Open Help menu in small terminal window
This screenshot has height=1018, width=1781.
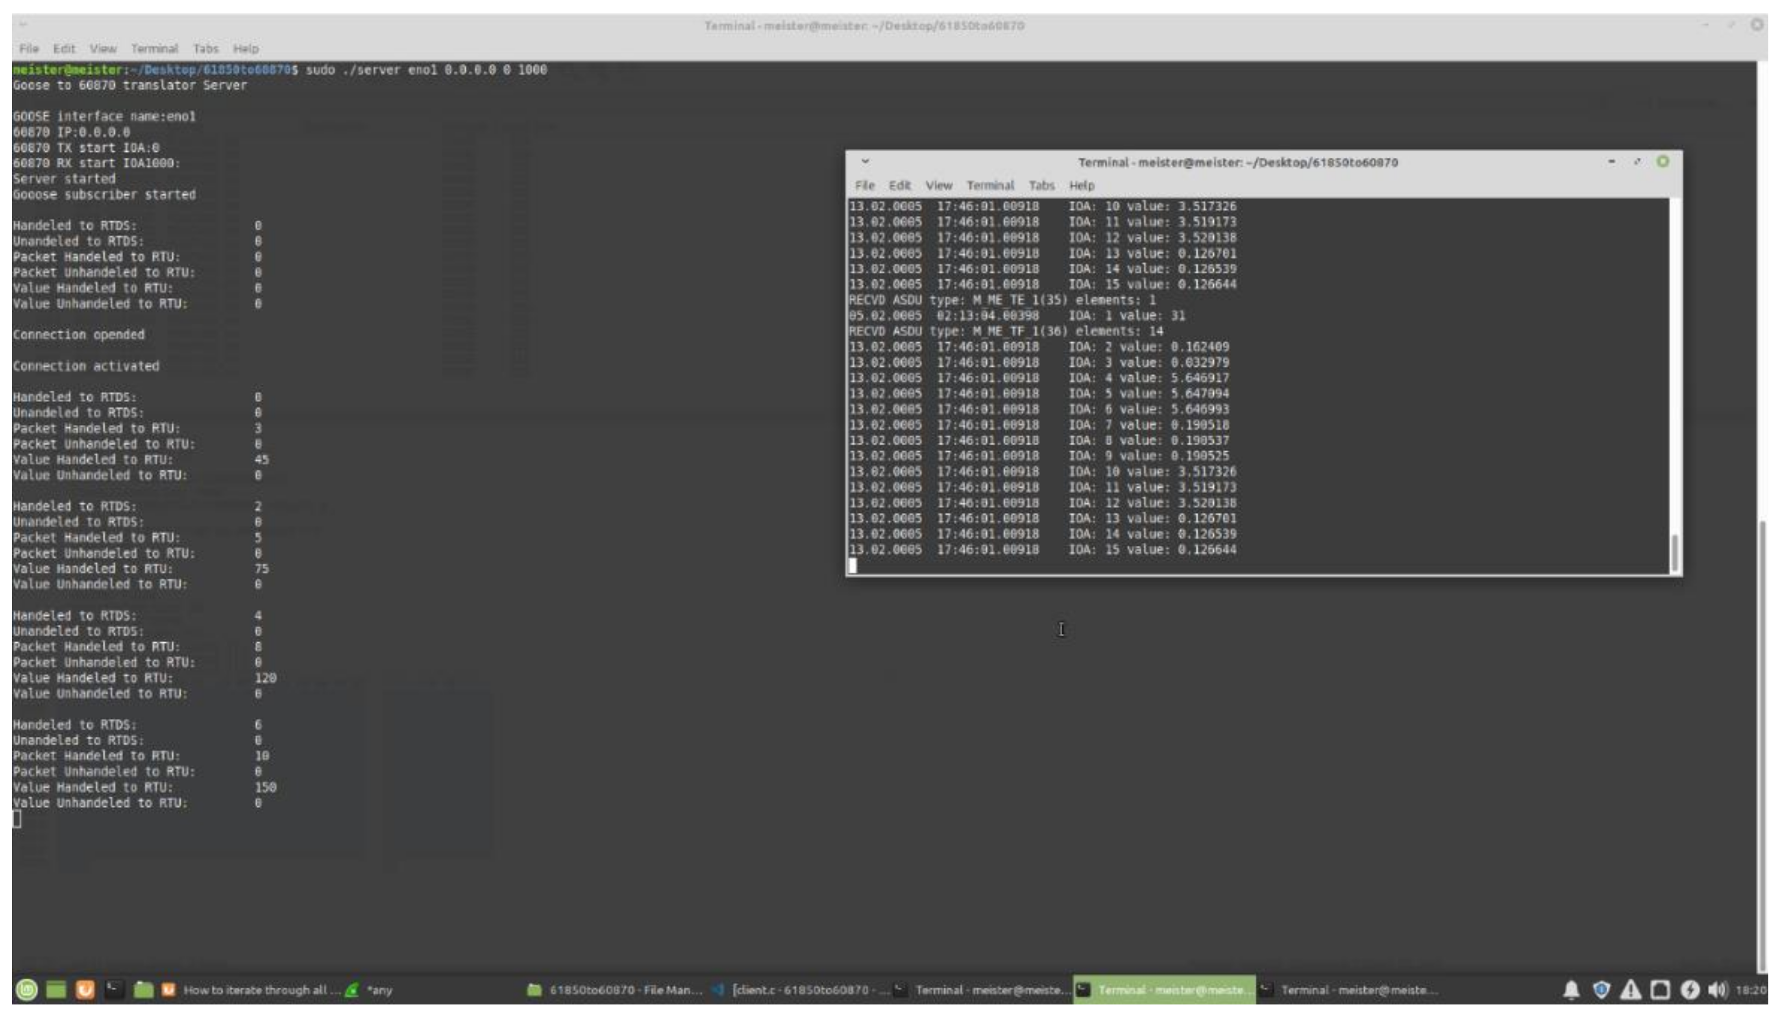[x=1081, y=185]
